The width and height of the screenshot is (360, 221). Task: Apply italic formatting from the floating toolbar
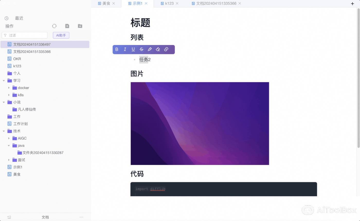(x=125, y=49)
